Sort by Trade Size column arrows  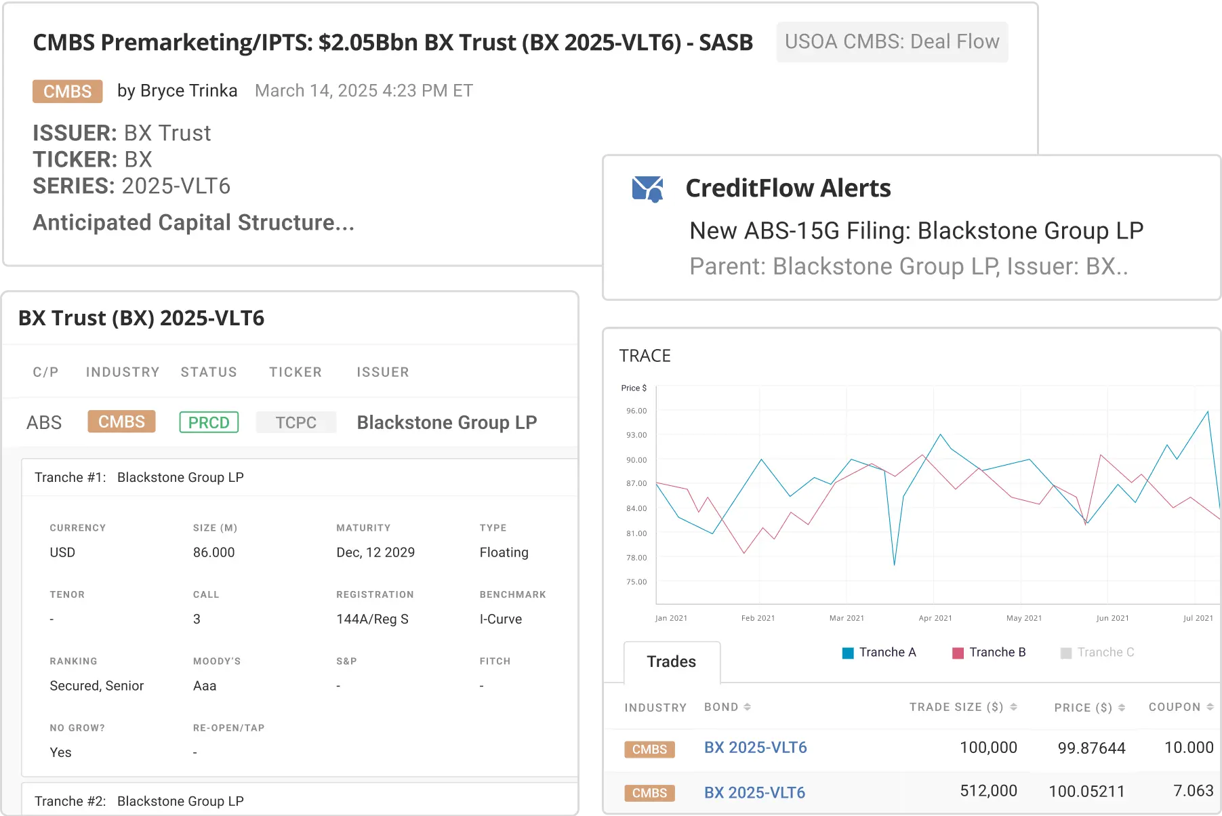point(1013,707)
